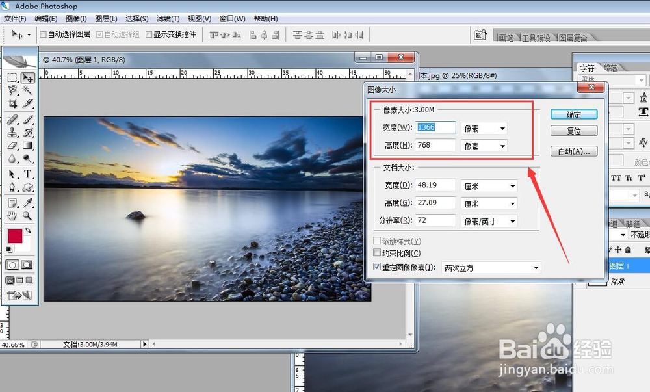Screen dimensions: 650x392
Task: Switch to Quick Mask mode
Action: [27, 265]
